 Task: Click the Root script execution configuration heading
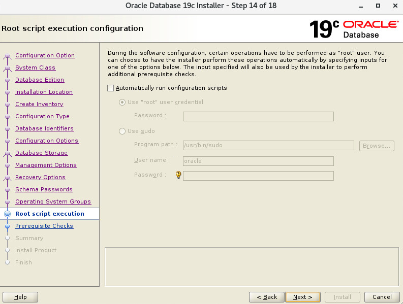pyautogui.click(x=72, y=28)
